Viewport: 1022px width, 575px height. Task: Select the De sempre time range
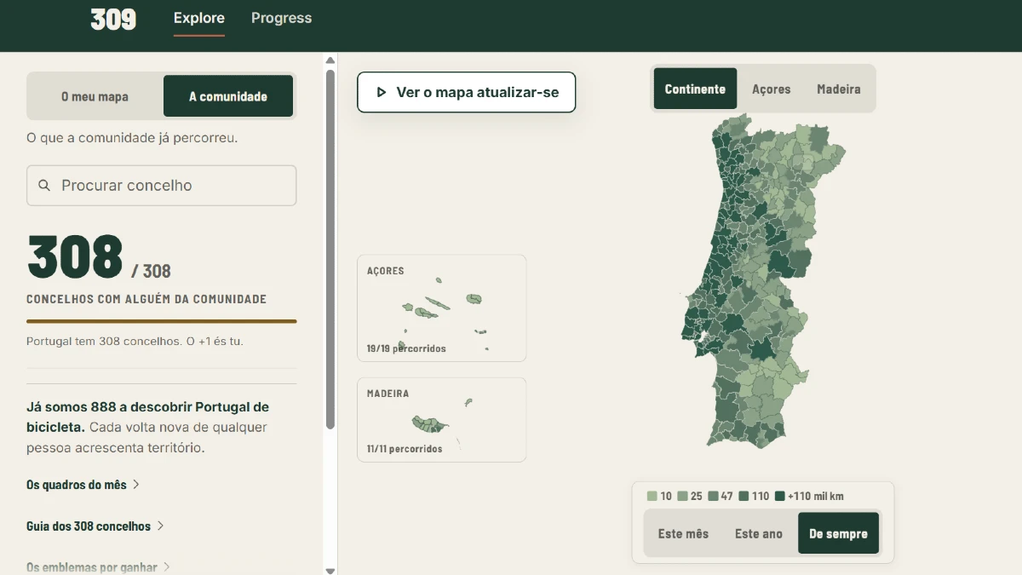[838, 533]
